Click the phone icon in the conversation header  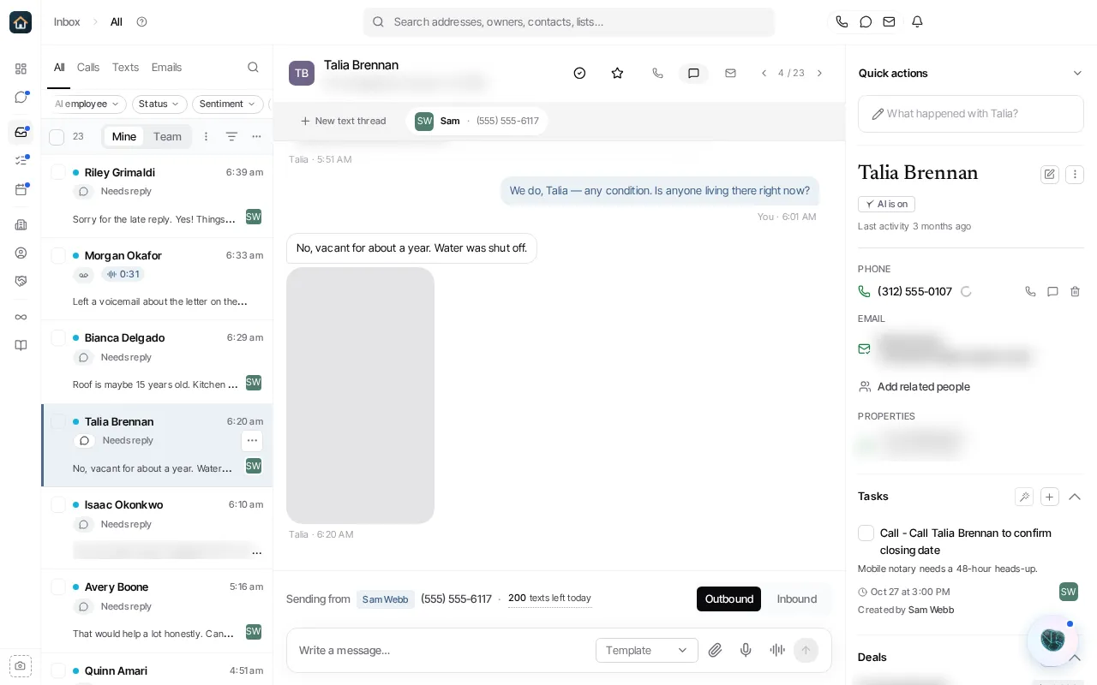click(x=657, y=73)
